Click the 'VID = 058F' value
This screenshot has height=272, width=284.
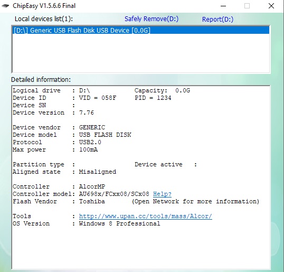[98, 98]
